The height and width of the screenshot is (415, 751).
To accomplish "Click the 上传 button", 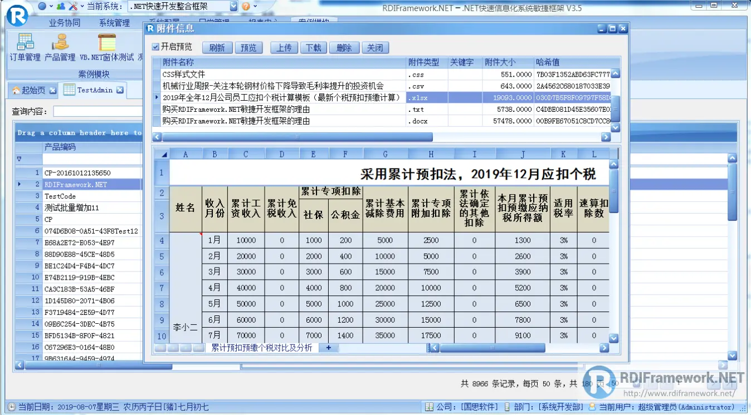I will point(284,47).
